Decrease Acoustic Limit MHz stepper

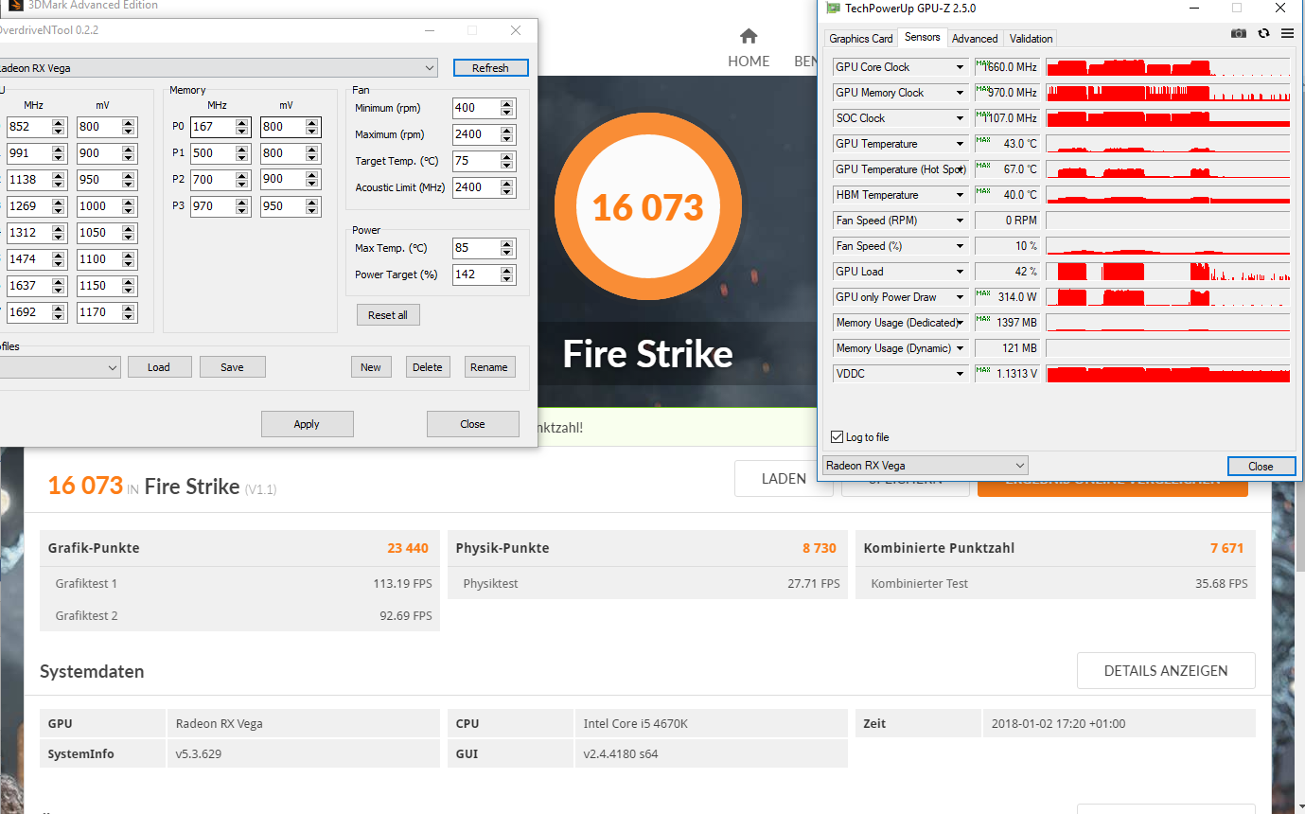pos(507,192)
